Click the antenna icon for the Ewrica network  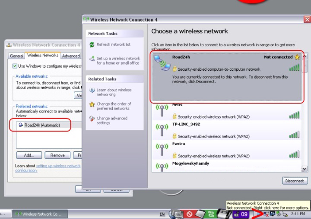[162, 150]
